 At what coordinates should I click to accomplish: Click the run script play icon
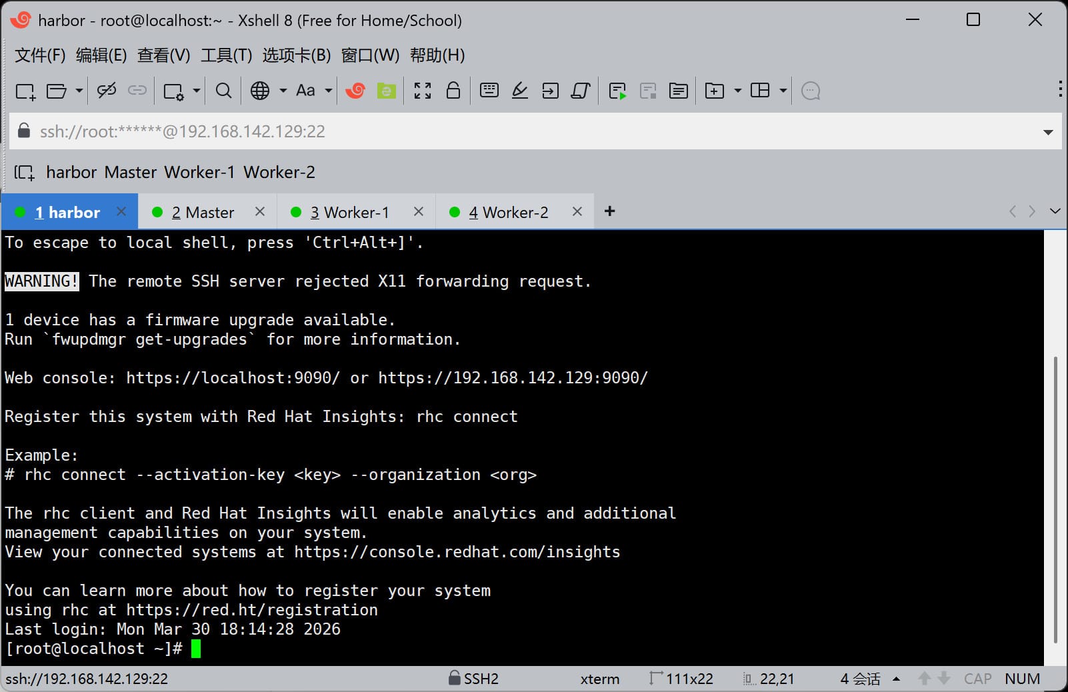pos(617,91)
